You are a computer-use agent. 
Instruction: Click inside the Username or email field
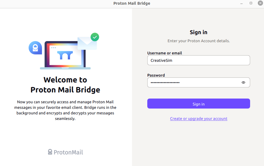198,60
